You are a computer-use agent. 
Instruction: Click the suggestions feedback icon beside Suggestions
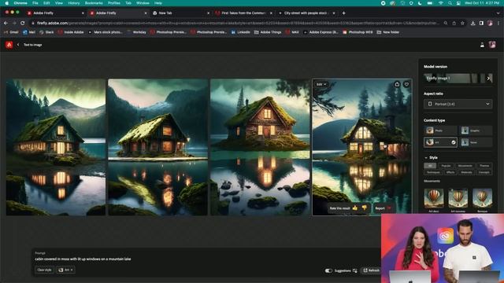[355, 270]
